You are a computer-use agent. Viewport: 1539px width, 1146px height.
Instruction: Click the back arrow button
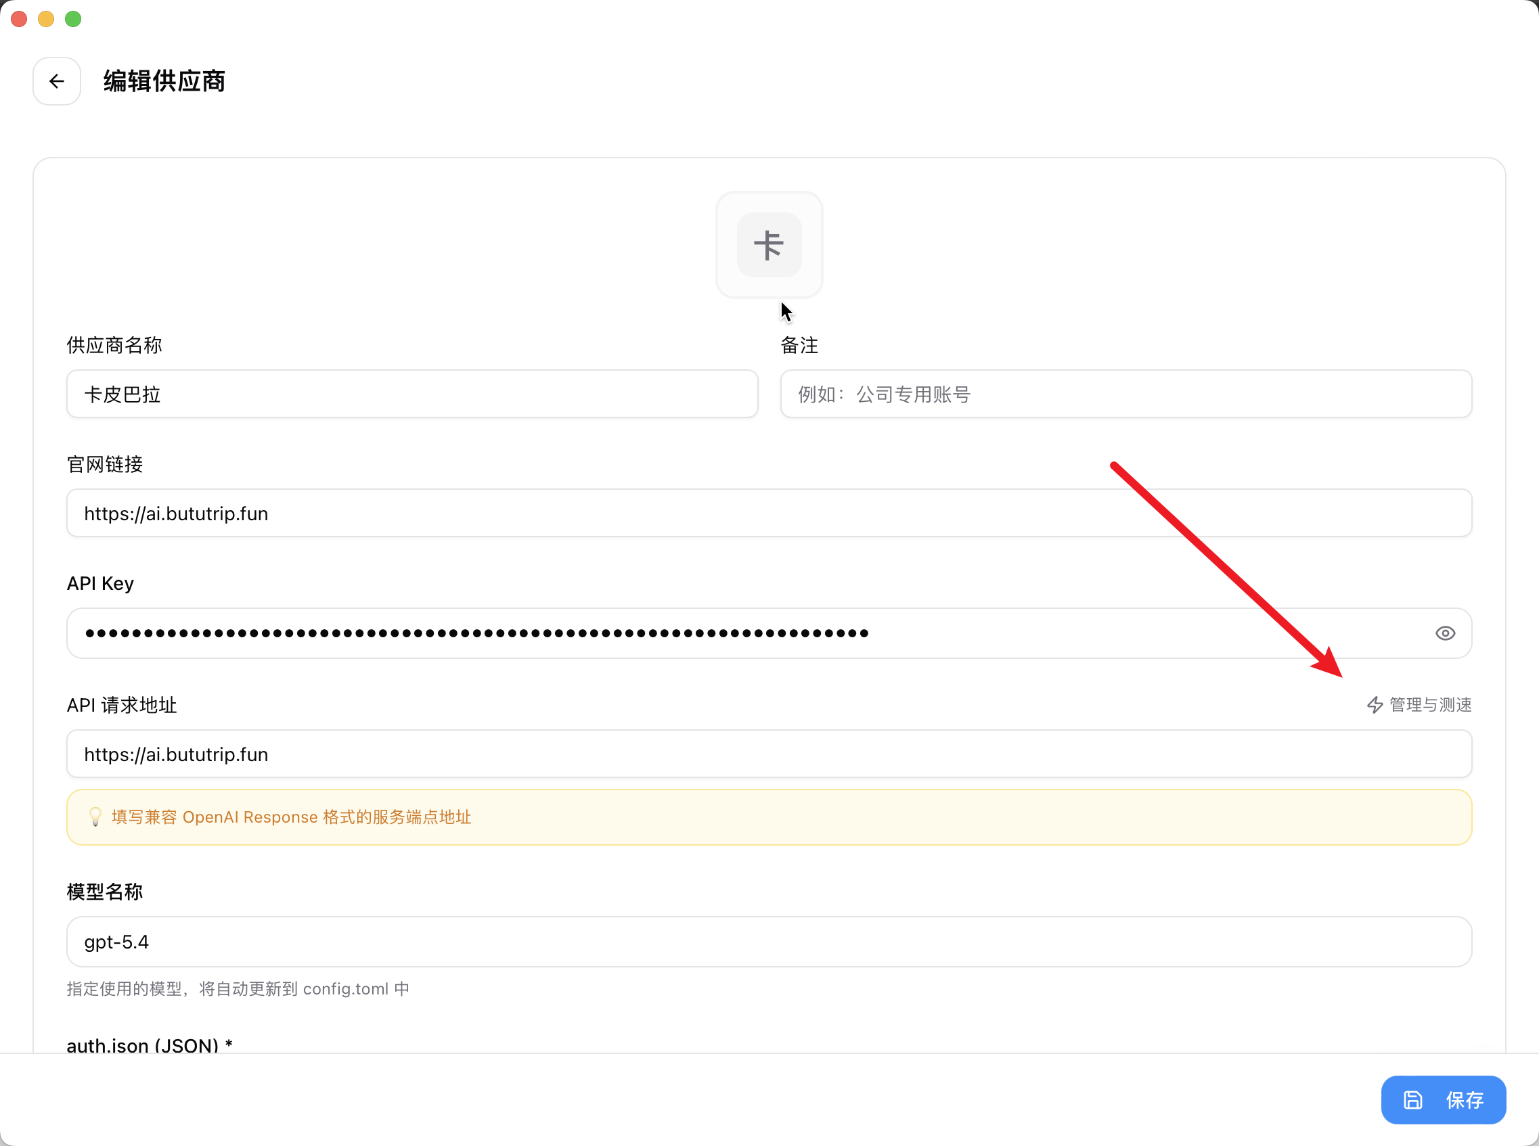coord(57,81)
